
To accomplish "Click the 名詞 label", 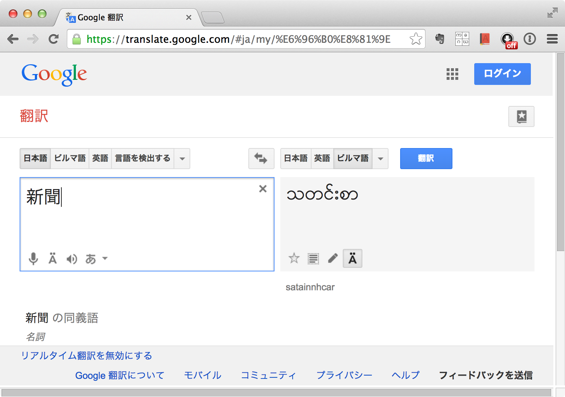I will point(35,337).
